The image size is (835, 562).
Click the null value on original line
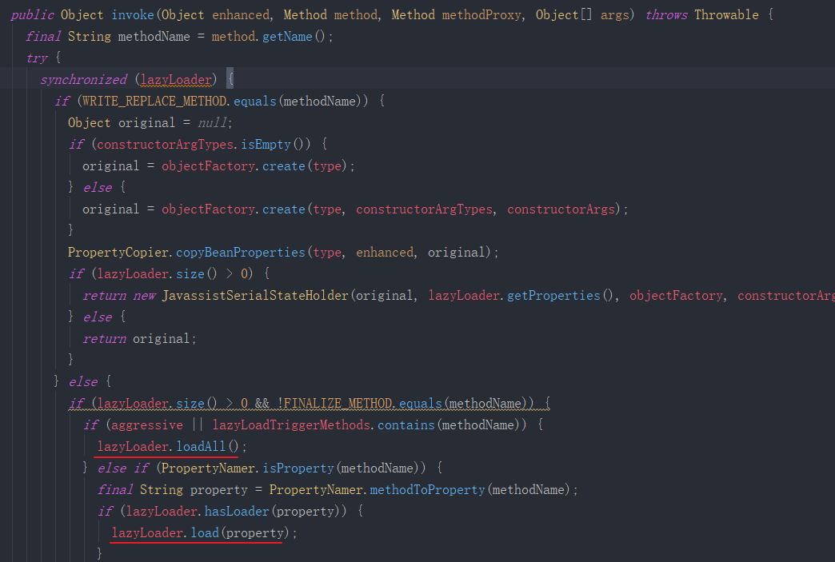(213, 123)
